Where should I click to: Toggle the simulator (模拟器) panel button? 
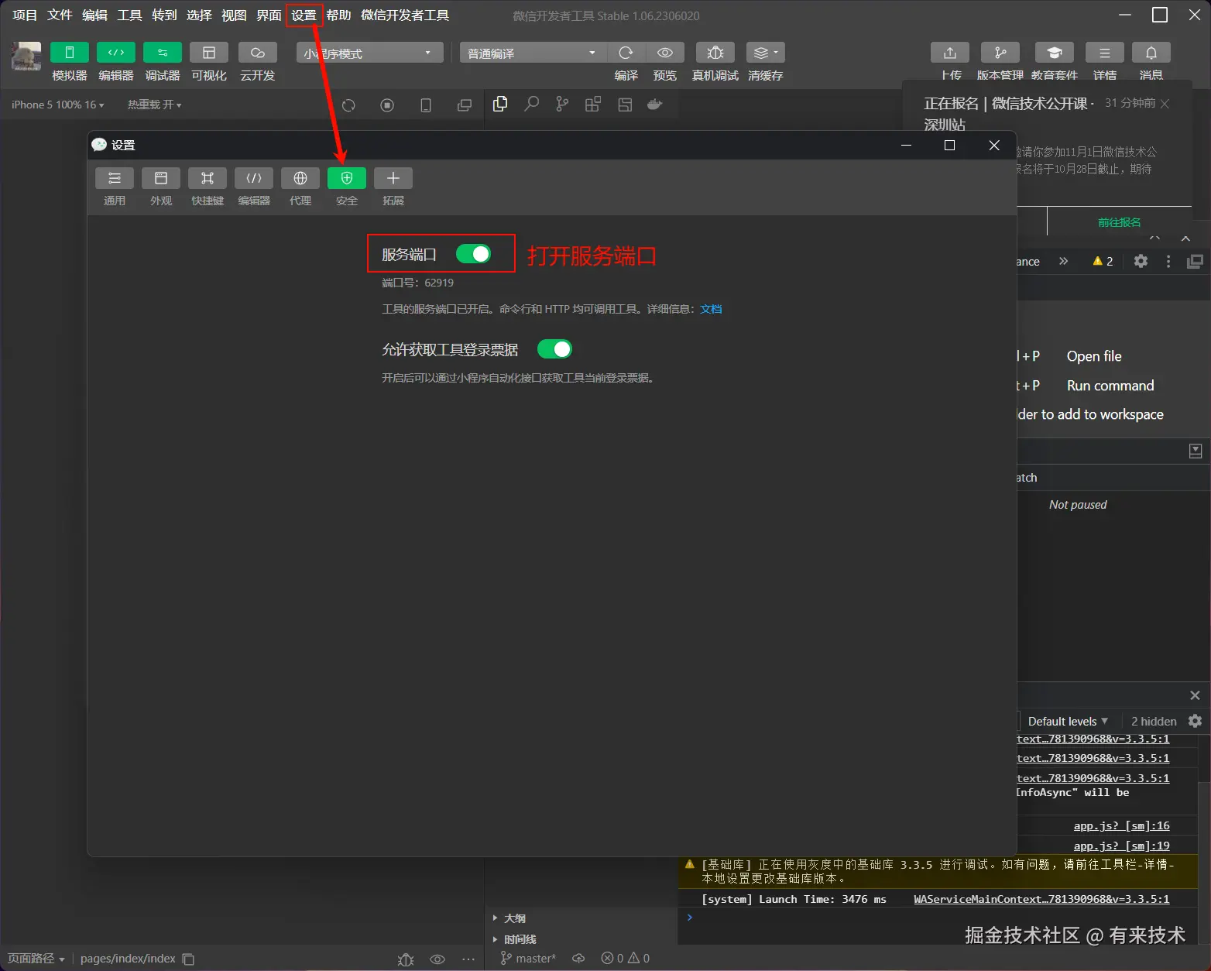[70, 52]
